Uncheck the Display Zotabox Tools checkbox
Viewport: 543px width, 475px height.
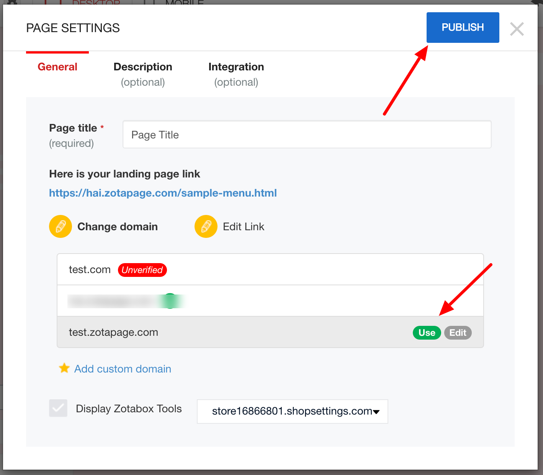[58, 408]
